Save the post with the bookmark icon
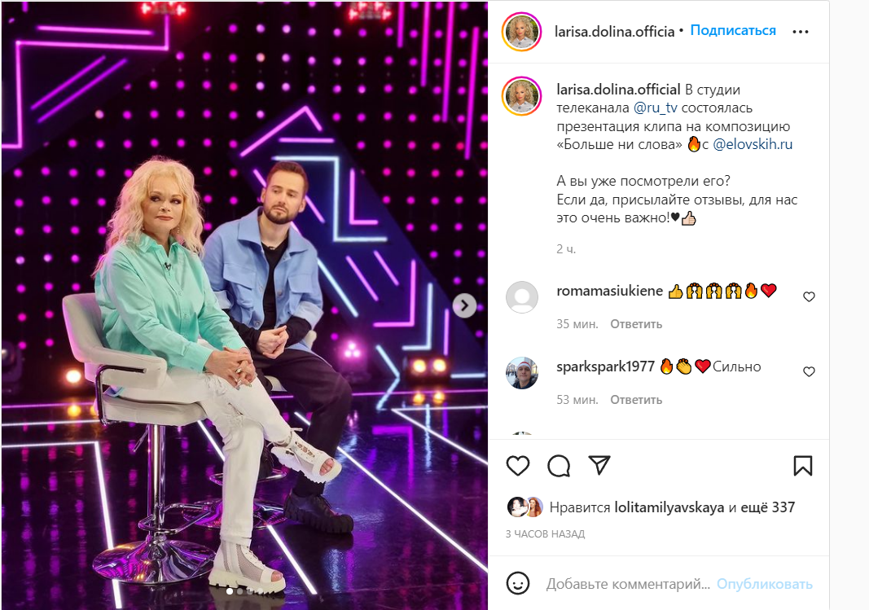Screen dimensions: 869x610 [x=802, y=466]
